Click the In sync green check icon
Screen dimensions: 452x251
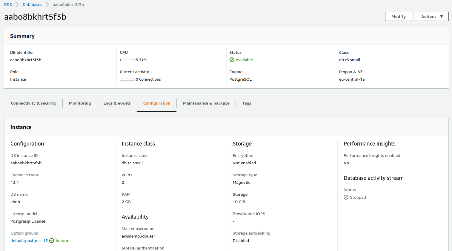[52, 241]
